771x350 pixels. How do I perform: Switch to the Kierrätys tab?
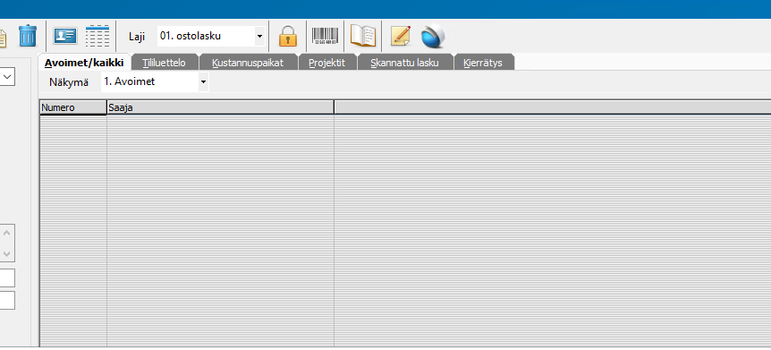(483, 63)
